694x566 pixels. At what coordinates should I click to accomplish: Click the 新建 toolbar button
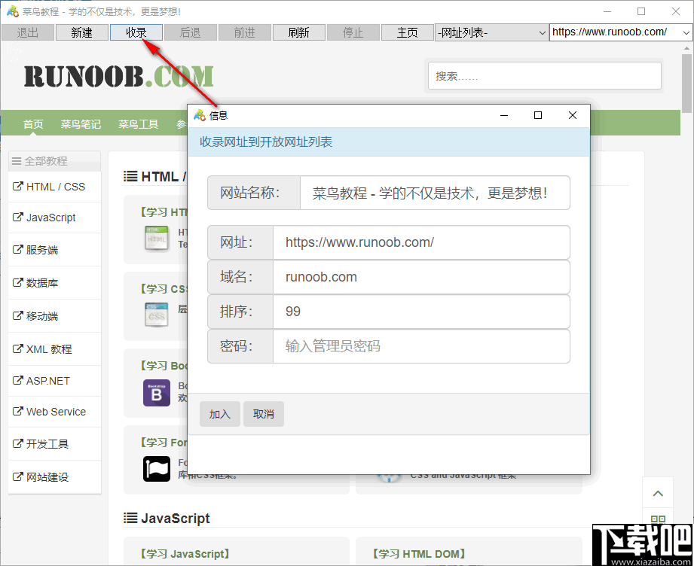click(82, 32)
